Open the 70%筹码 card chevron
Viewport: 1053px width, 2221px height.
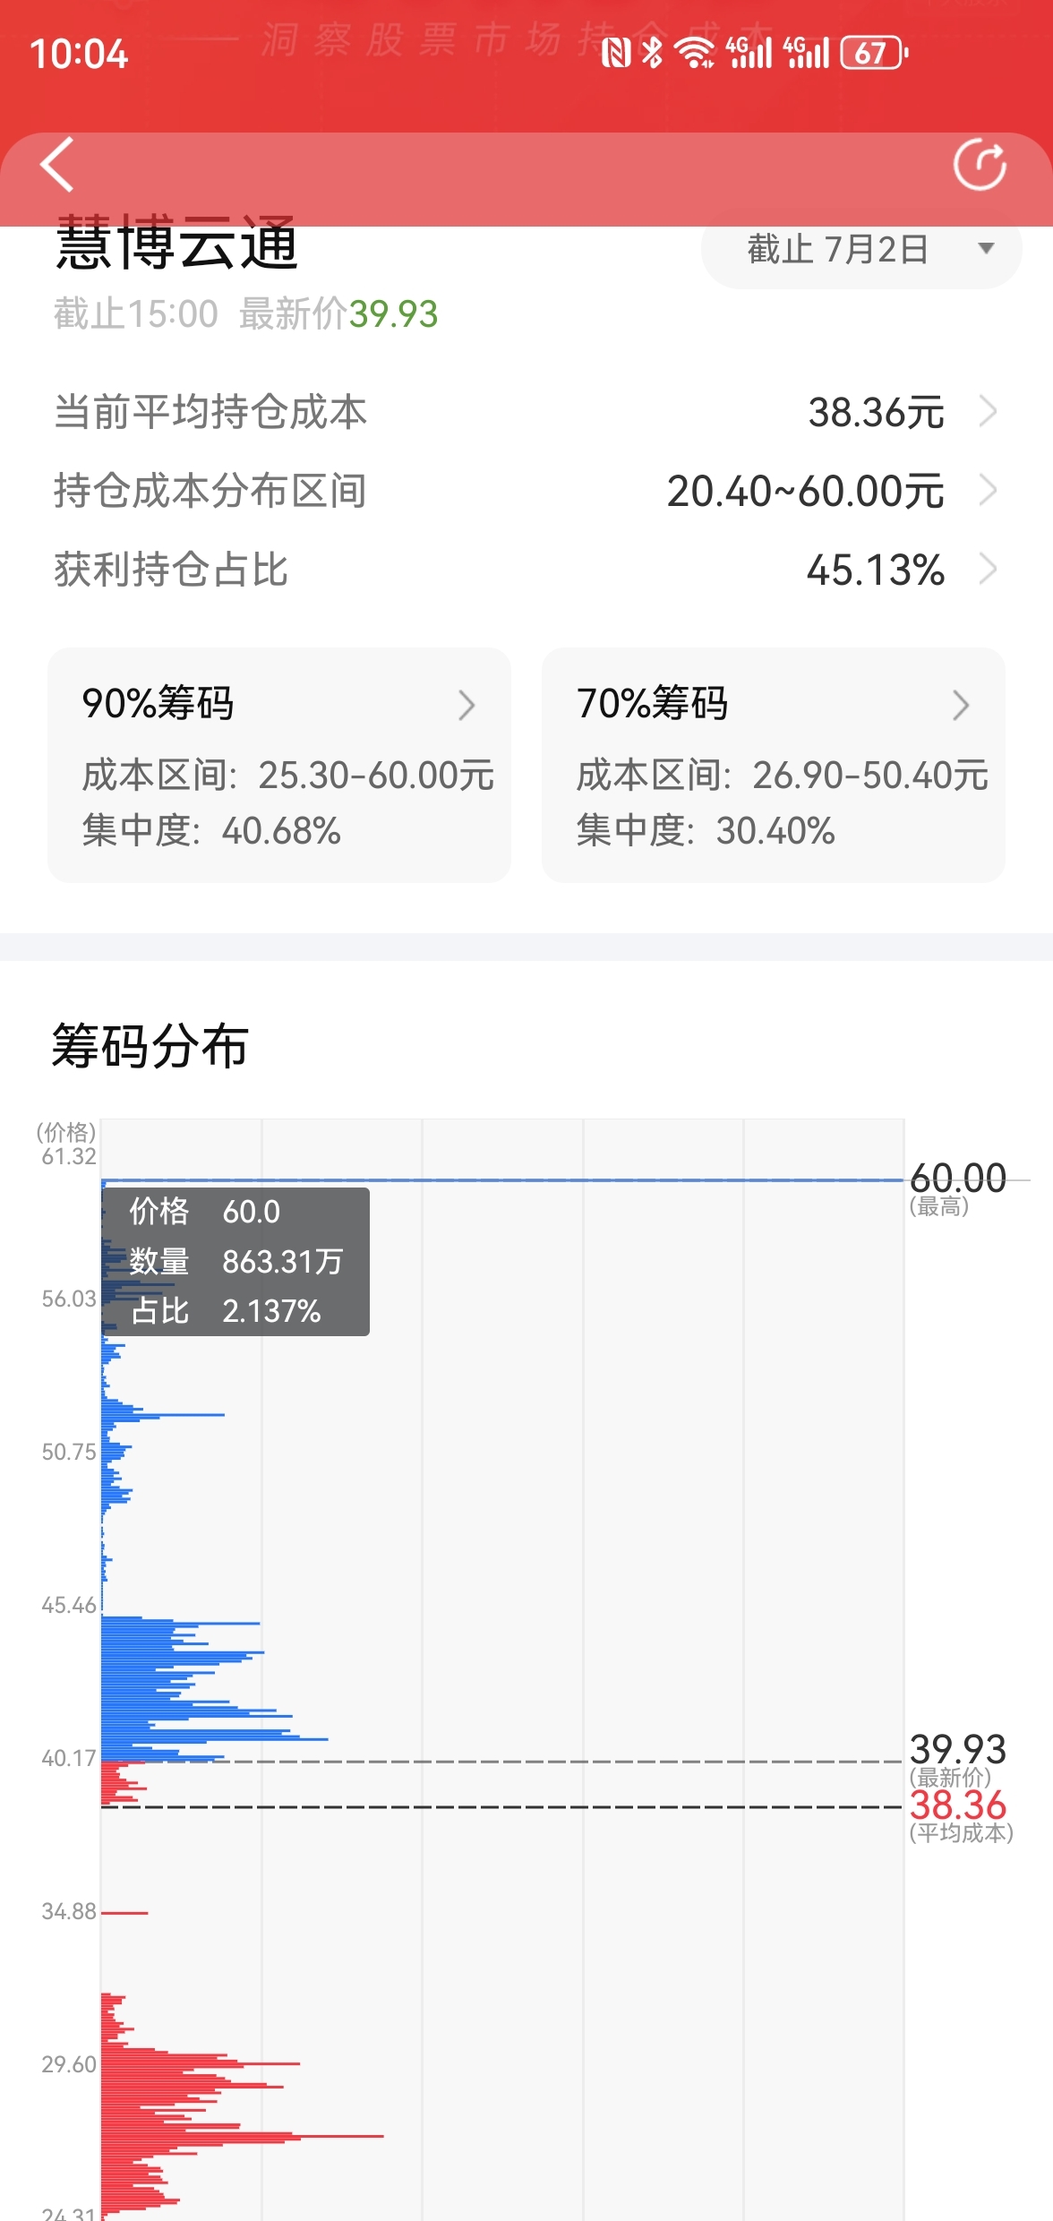click(x=961, y=706)
